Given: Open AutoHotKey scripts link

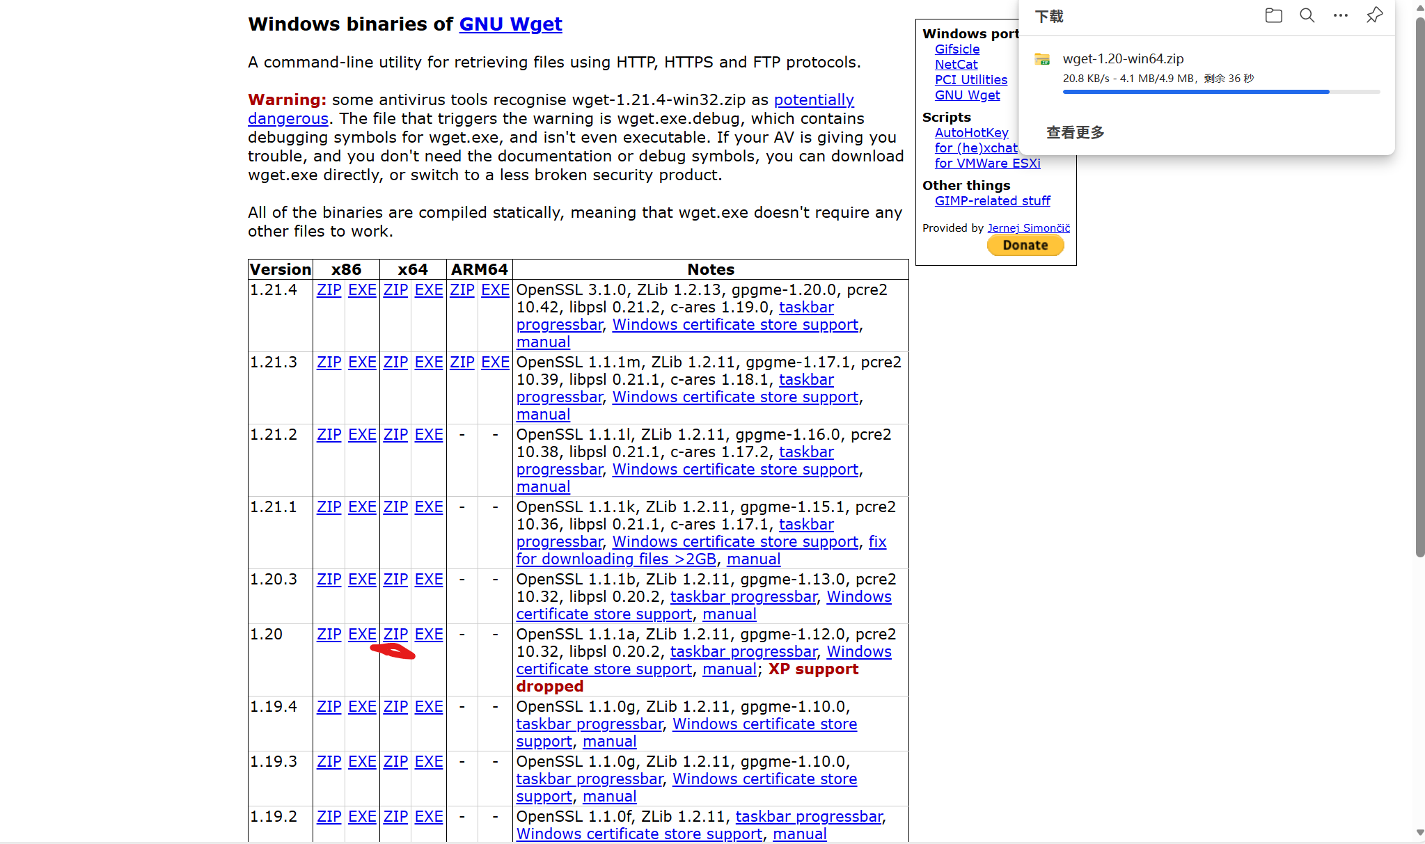Looking at the screenshot, I should (971, 133).
